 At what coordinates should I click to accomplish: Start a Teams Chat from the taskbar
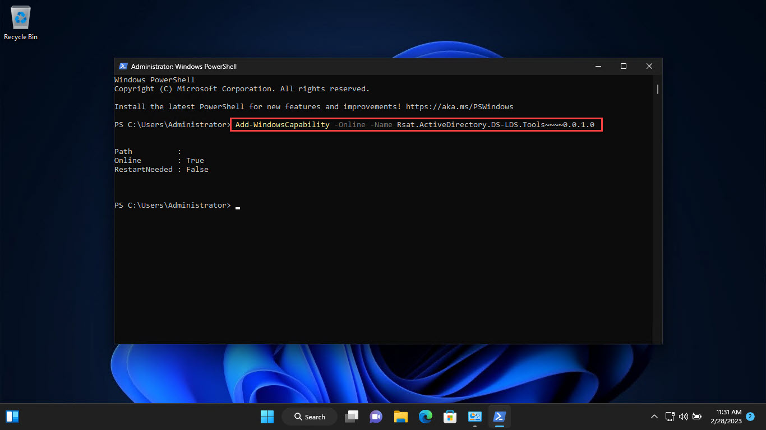[x=376, y=417]
